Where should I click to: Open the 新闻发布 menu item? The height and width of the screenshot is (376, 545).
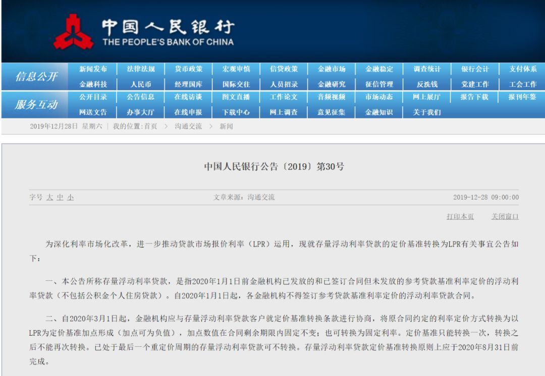click(x=93, y=69)
